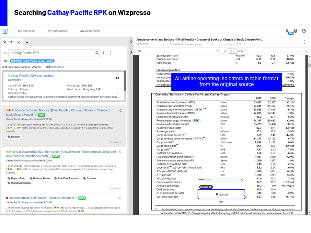Add a new search tab
Viewport: 311px width, 233px height.
27,42
